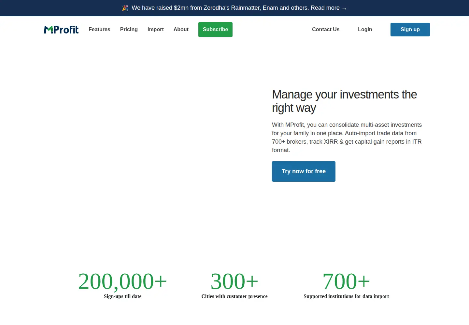The image size is (469, 325).
Task: Select the 'Manage your investments the right way' heading
Action: tap(345, 101)
